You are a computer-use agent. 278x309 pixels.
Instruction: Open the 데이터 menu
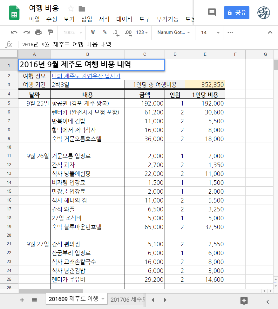[124, 19]
